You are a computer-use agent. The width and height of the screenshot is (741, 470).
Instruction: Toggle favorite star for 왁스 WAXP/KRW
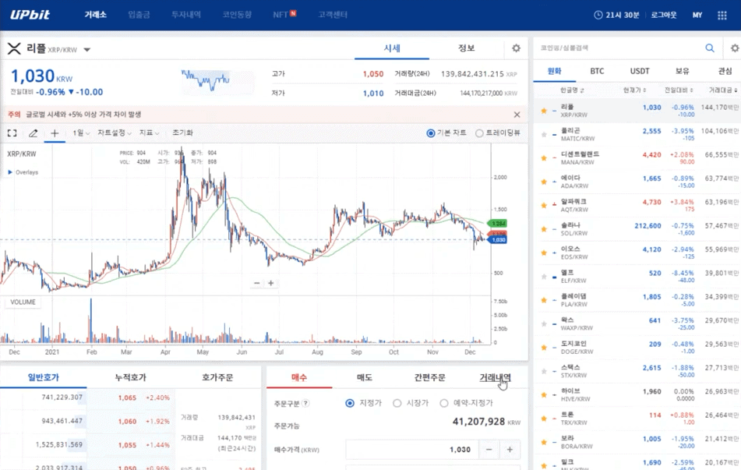(x=544, y=324)
